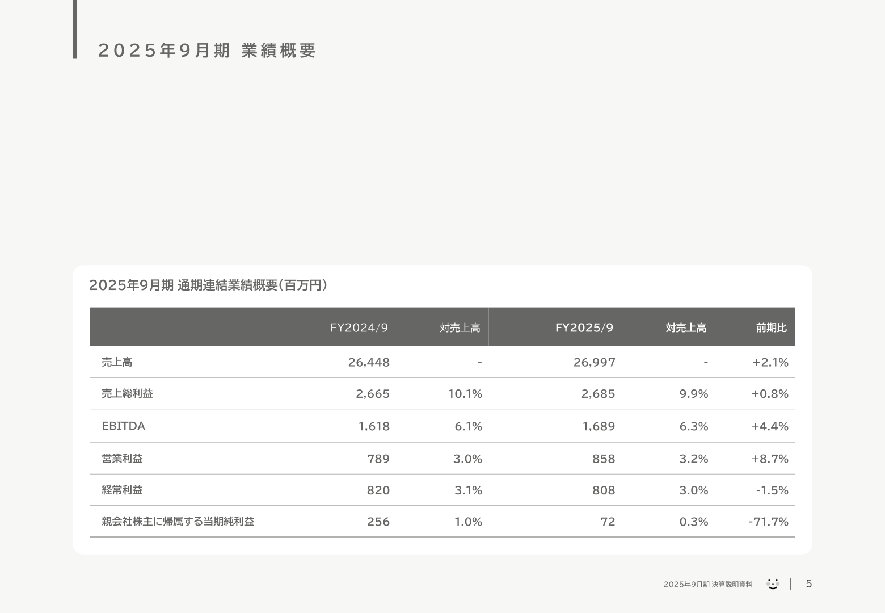Click the +8.7% growth figure
Screen dimensions: 885x613
770,459
